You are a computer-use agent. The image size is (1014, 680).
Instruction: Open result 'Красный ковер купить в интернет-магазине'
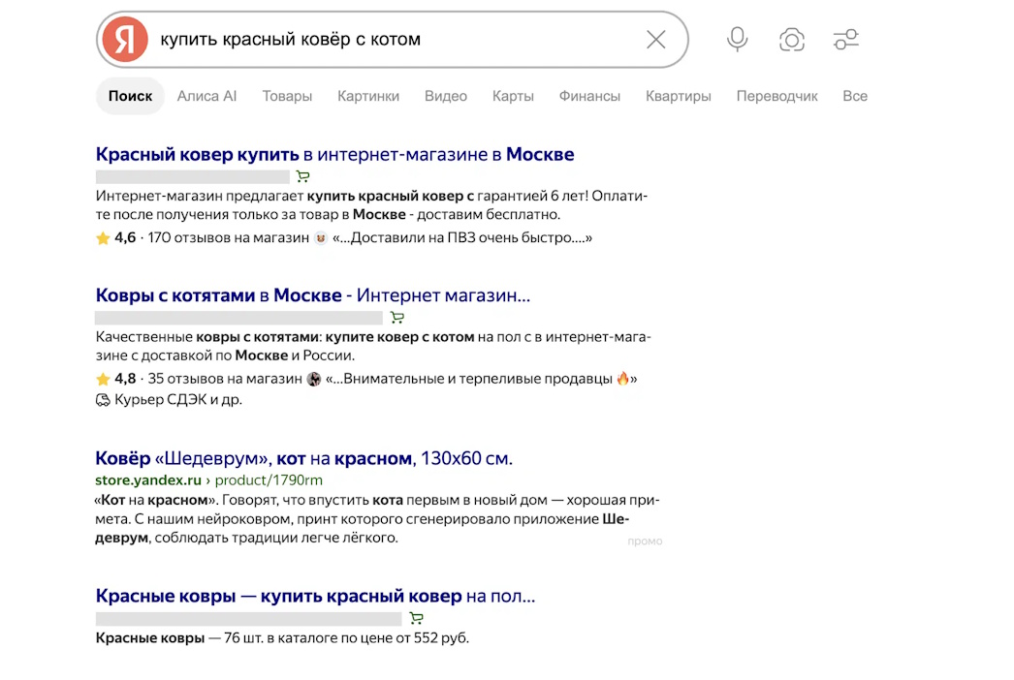click(335, 154)
